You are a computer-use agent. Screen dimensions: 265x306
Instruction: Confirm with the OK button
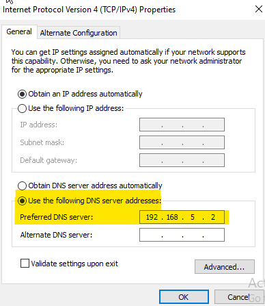[184, 297]
